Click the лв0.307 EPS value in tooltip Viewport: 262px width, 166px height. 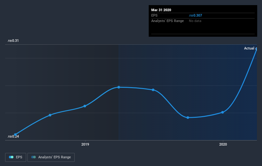[x=196, y=15]
